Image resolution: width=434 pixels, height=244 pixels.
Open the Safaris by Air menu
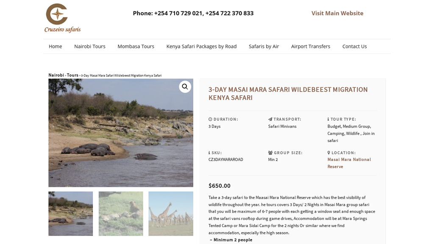pos(264,47)
